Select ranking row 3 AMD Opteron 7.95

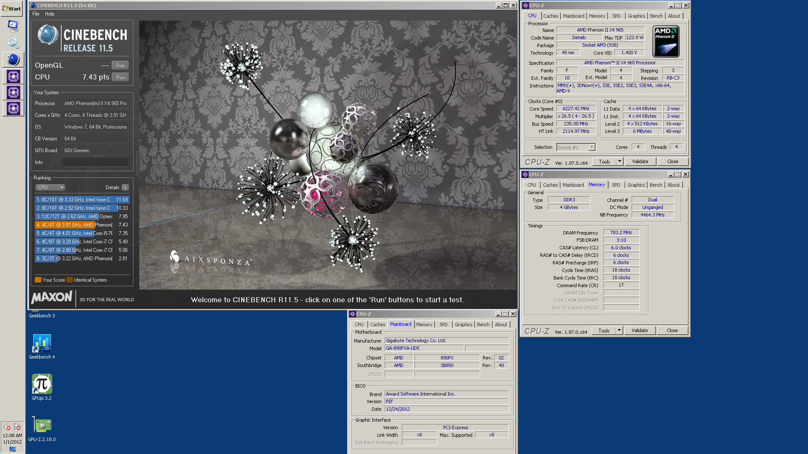tap(82, 216)
